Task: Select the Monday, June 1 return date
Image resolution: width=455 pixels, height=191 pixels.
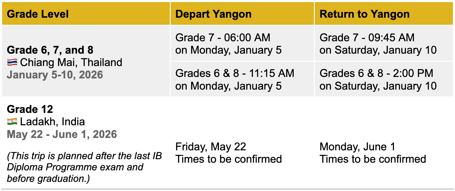Action: pos(357,146)
